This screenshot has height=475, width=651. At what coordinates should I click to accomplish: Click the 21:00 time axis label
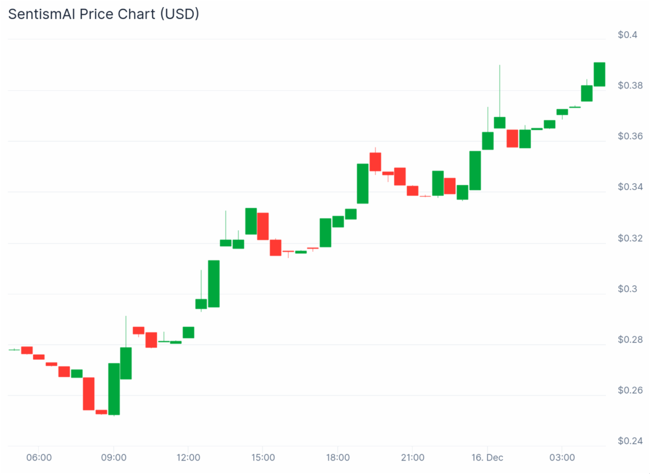point(413,457)
